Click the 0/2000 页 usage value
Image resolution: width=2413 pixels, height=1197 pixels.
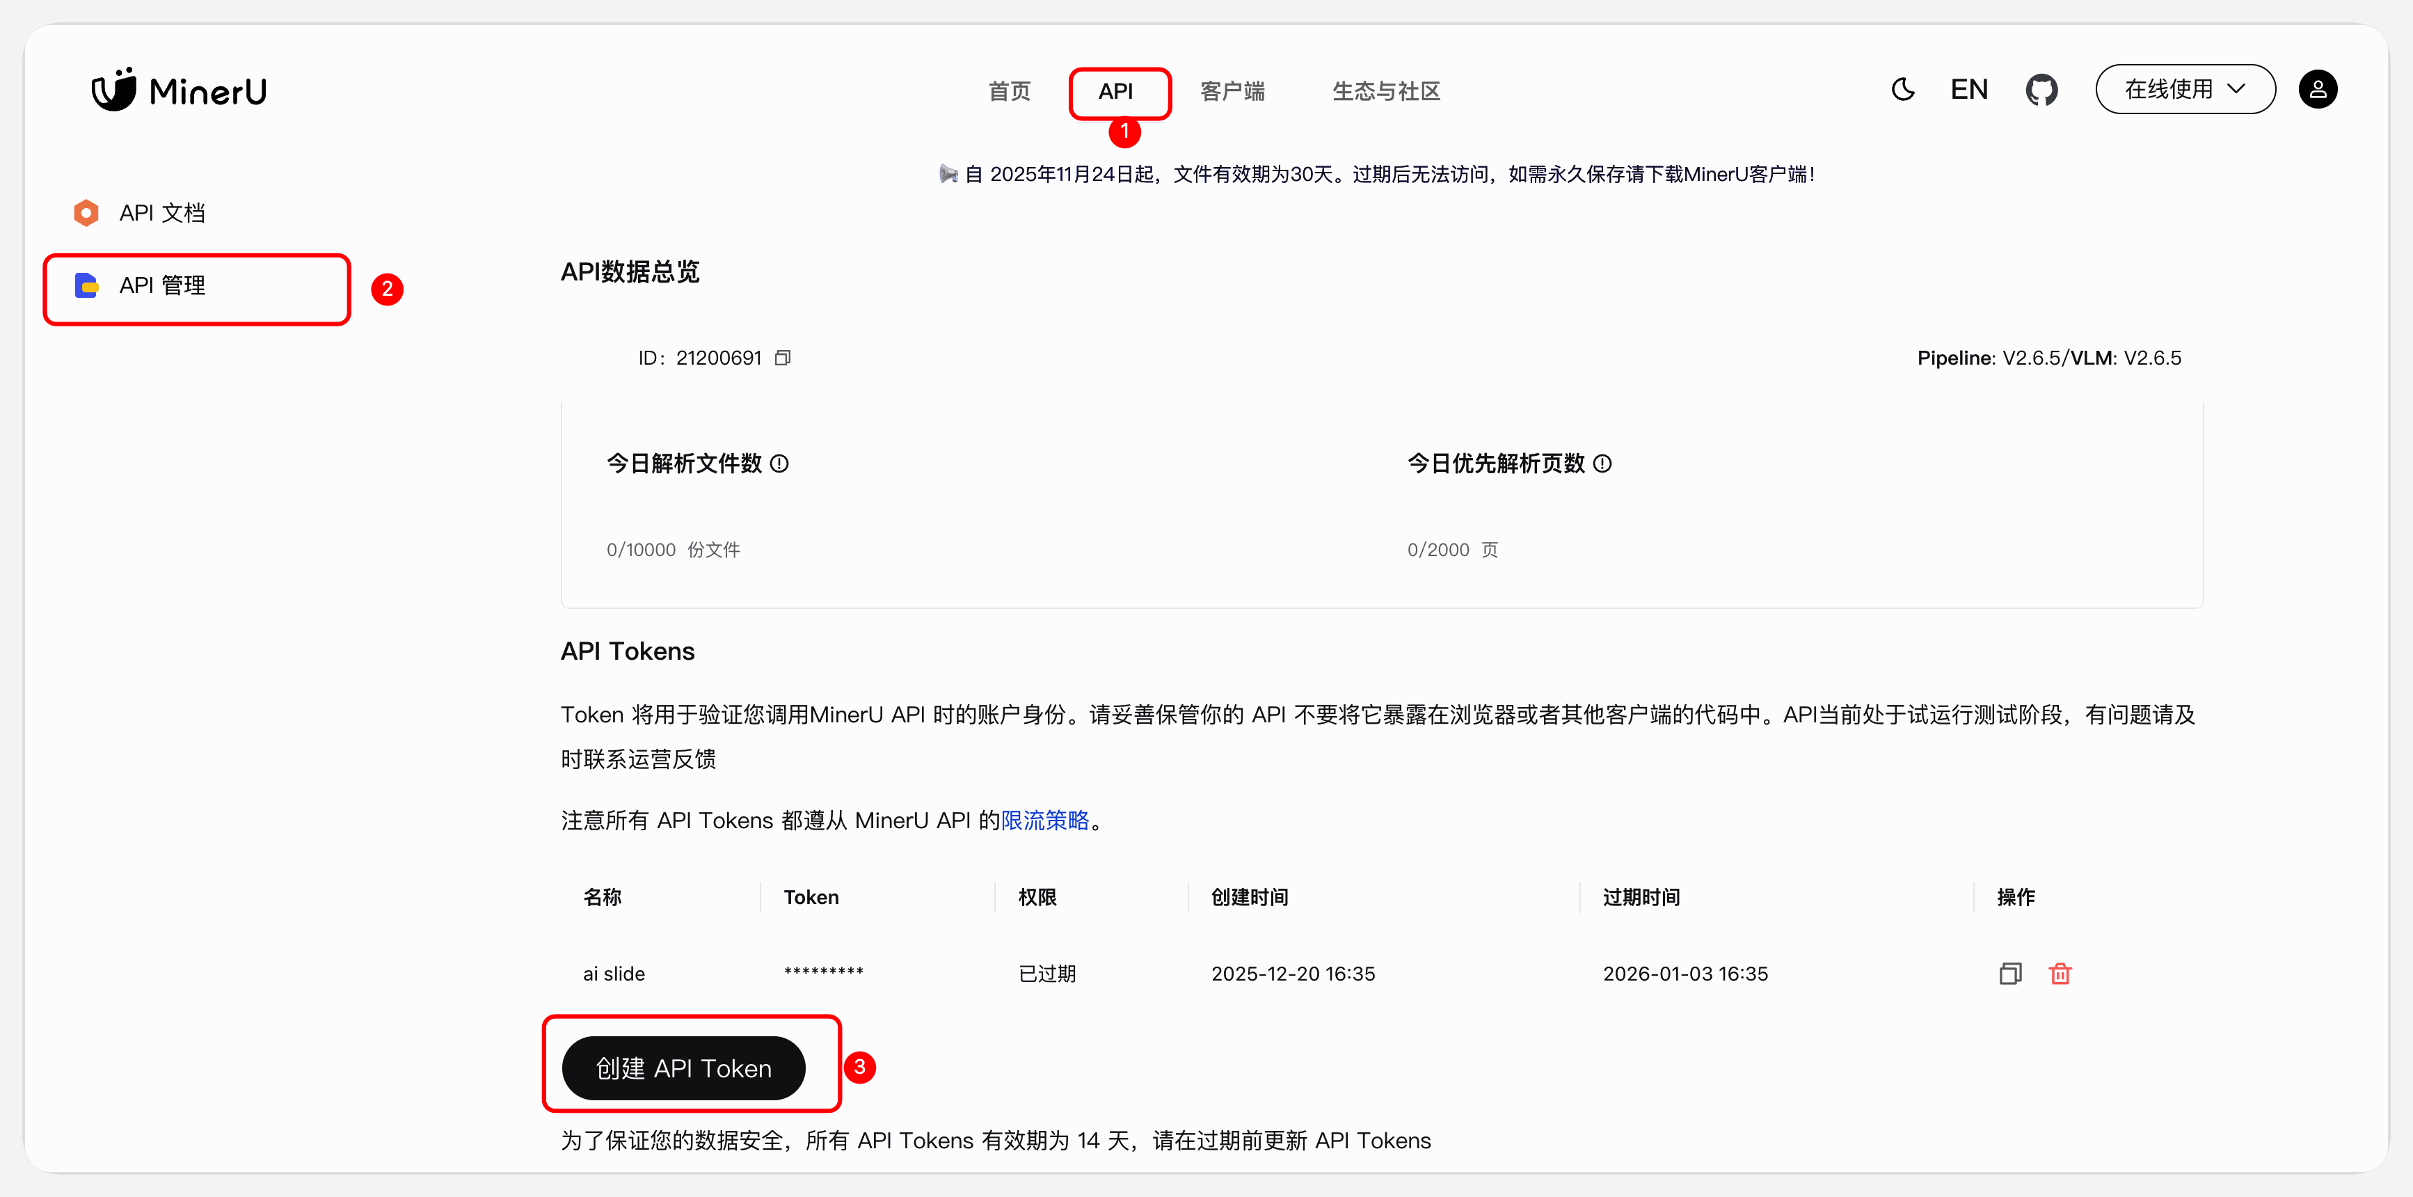click(x=1452, y=550)
